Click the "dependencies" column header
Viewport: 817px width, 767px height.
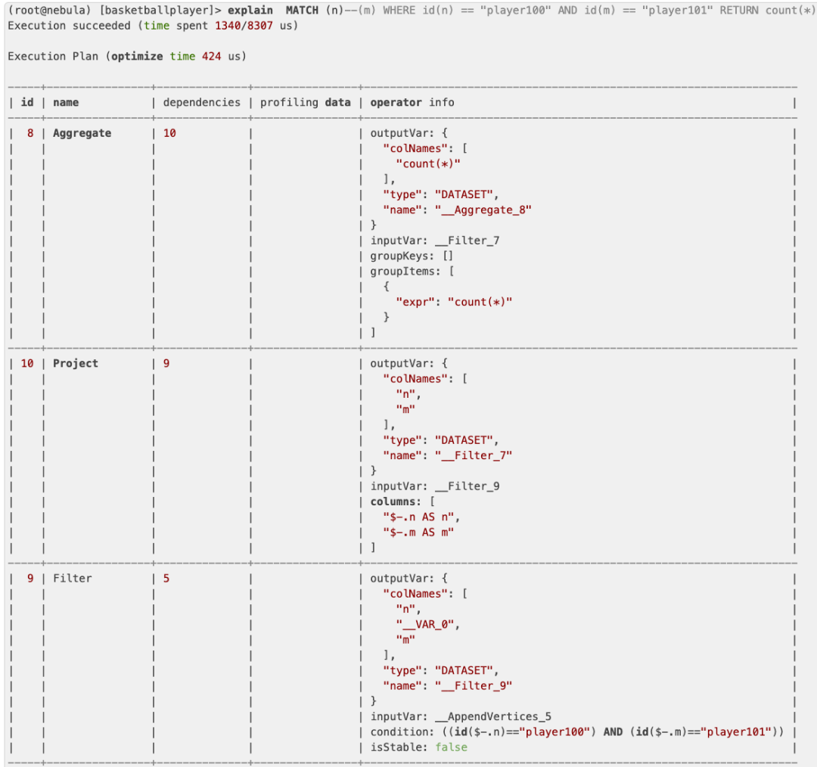[x=201, y=102]
